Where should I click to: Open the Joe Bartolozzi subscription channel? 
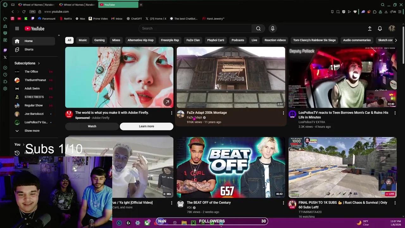[x=34, y=114]
